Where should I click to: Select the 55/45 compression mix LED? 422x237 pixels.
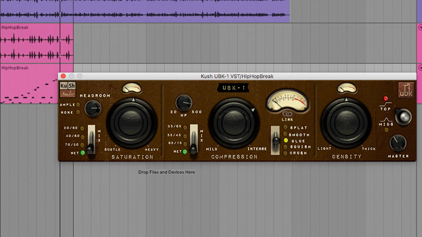(185, 136)
